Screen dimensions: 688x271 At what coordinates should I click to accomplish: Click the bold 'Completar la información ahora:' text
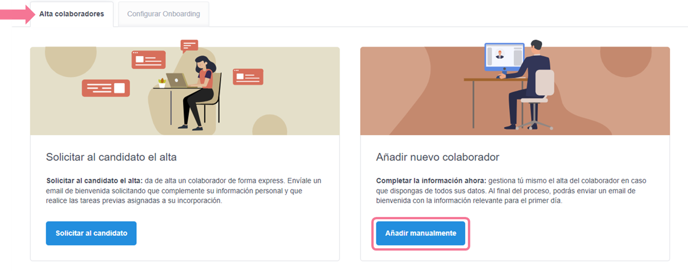tap(431, 181)
